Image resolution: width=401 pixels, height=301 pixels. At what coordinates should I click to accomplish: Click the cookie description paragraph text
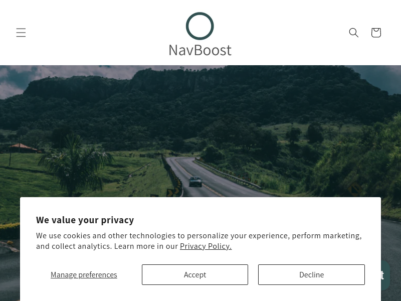tap(199, 241)
